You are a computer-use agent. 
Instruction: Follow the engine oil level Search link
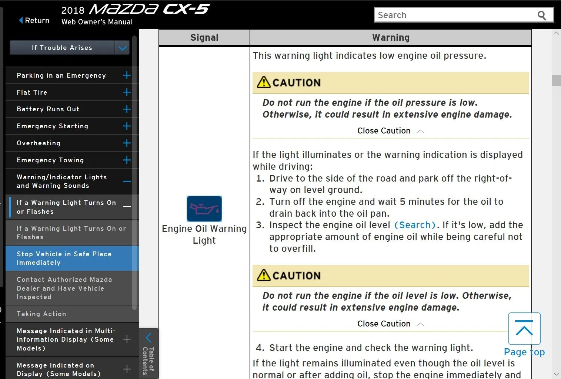pos(415,225)
